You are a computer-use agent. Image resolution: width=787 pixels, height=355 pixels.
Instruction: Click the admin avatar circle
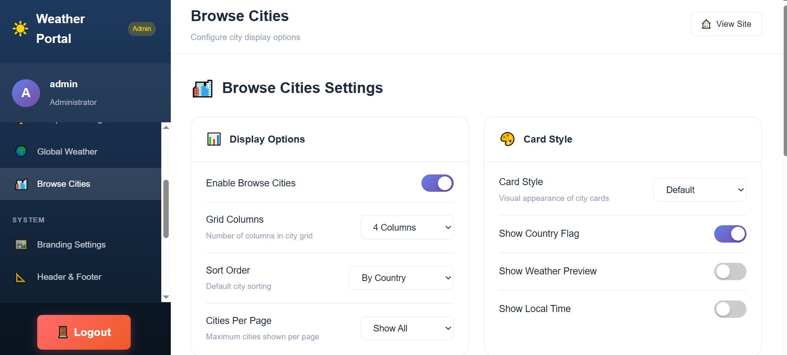pyautogui.click(x=26, y=93)
